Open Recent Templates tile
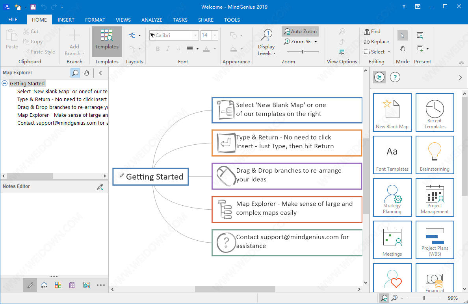 pyautogui.click(x=435, y=112)
